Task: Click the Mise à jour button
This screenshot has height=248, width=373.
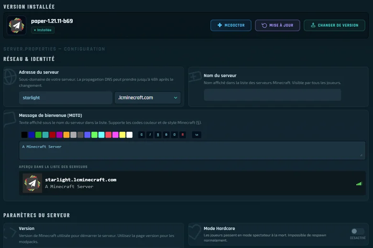Action: click(277, 25)
